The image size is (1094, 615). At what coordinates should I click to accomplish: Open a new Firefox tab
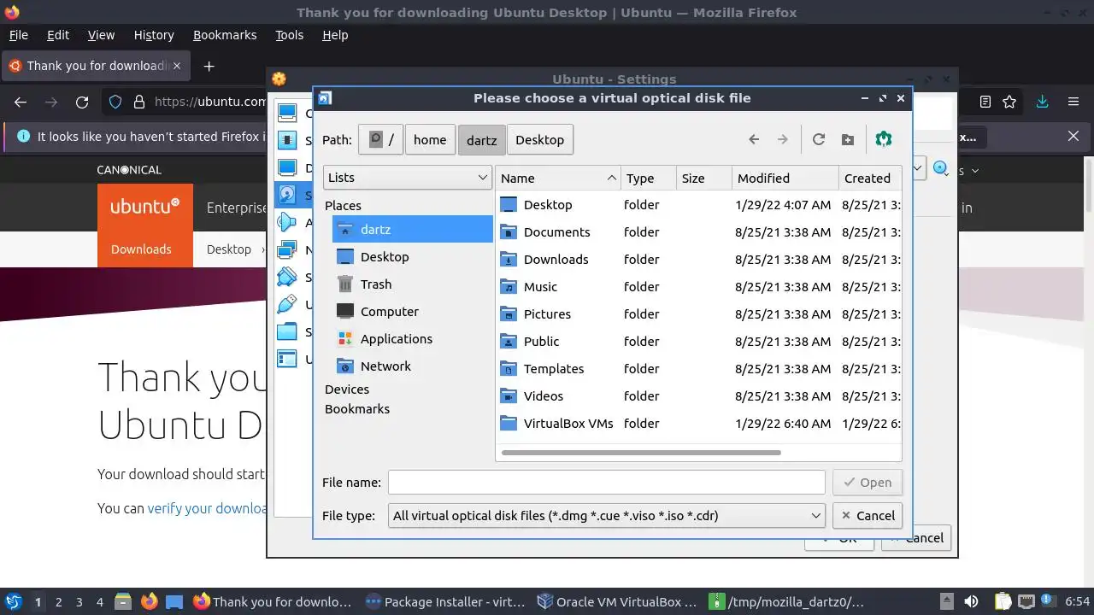209,66
